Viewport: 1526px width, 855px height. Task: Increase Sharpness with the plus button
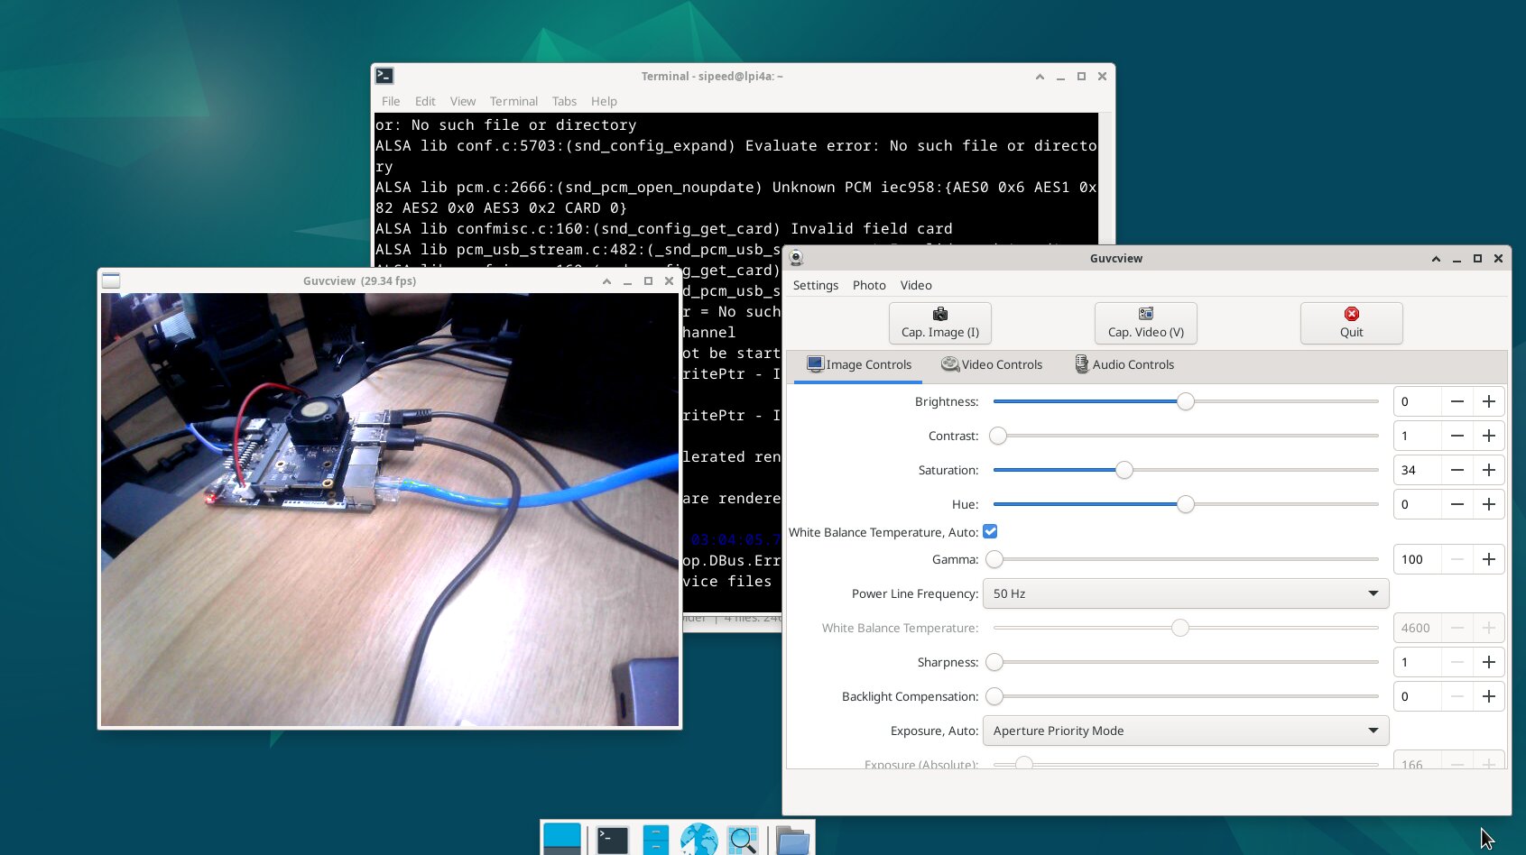(x=1489, y=662)
